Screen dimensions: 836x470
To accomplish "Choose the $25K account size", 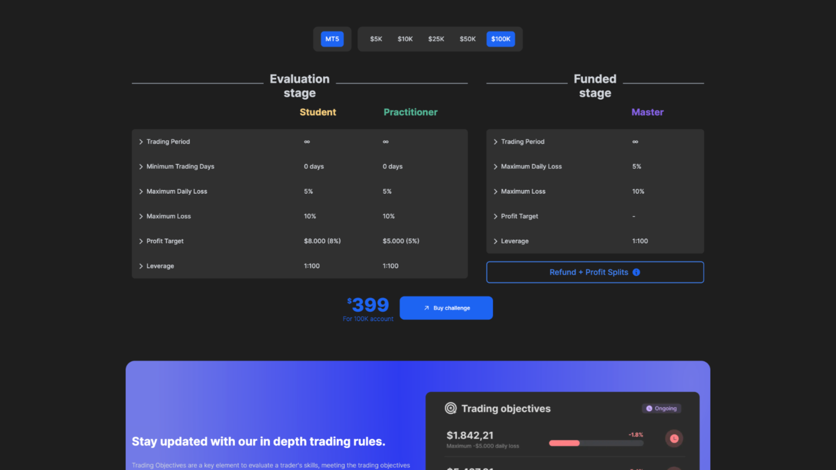I will point(436,39).
